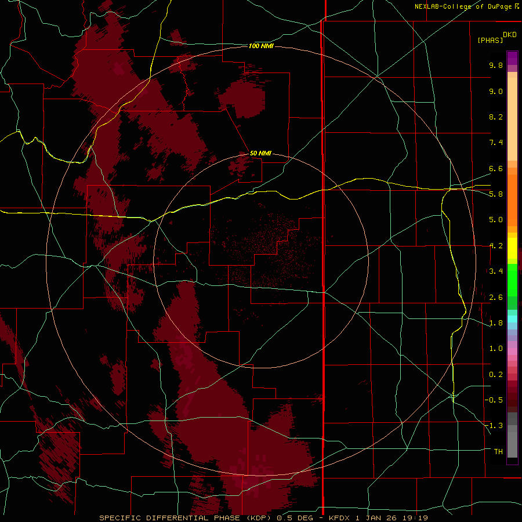Click the -1.3 scale value
The height and width of the screenshot is (522, 522).
click(494, 426)
